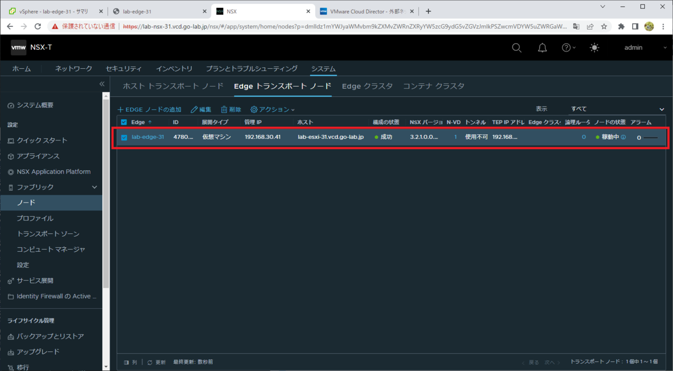The width and height of the screenshot is (673, 371).
Task: Click the browser share page icon
Action: pos(591,26)
